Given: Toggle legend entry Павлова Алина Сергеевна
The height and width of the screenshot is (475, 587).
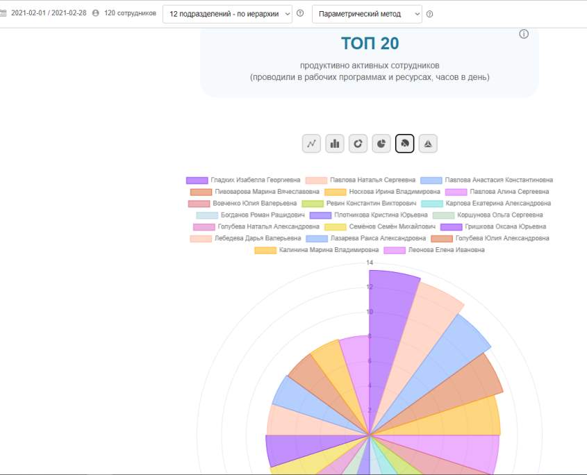Looking at the screenshot, I should (x=497, y=192).
